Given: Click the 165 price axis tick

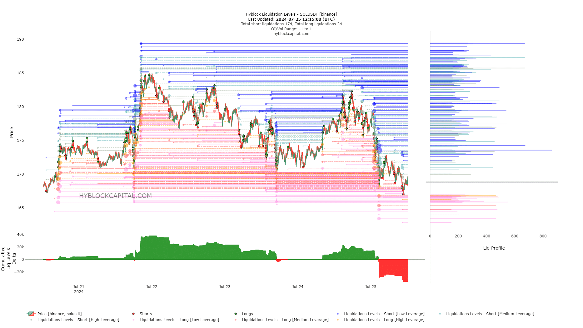Looking at the screenshot, I should tap(20, 208).
